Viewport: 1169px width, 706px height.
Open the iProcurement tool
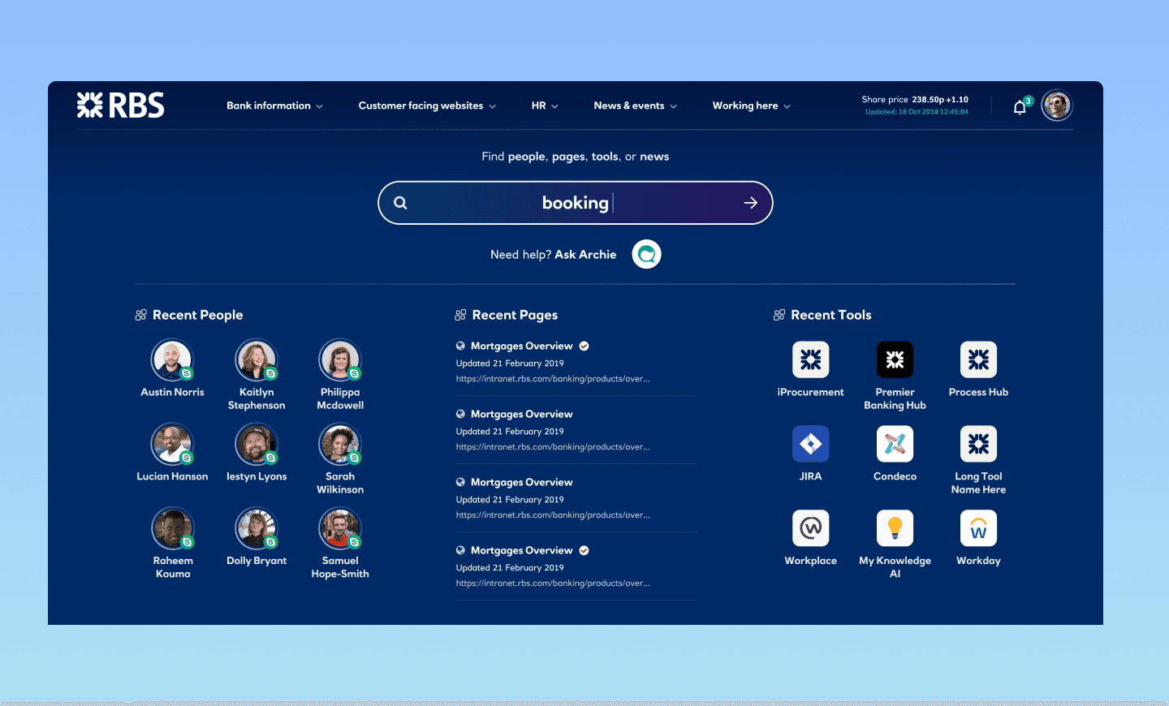pyautogui.click(x=810, y=359)
